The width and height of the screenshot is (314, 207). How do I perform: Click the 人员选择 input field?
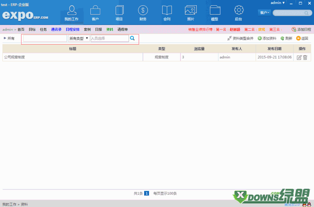pyautogui.click(x=110, y=38)
